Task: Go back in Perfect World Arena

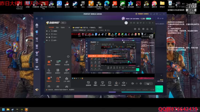Action: coord(37,18)
